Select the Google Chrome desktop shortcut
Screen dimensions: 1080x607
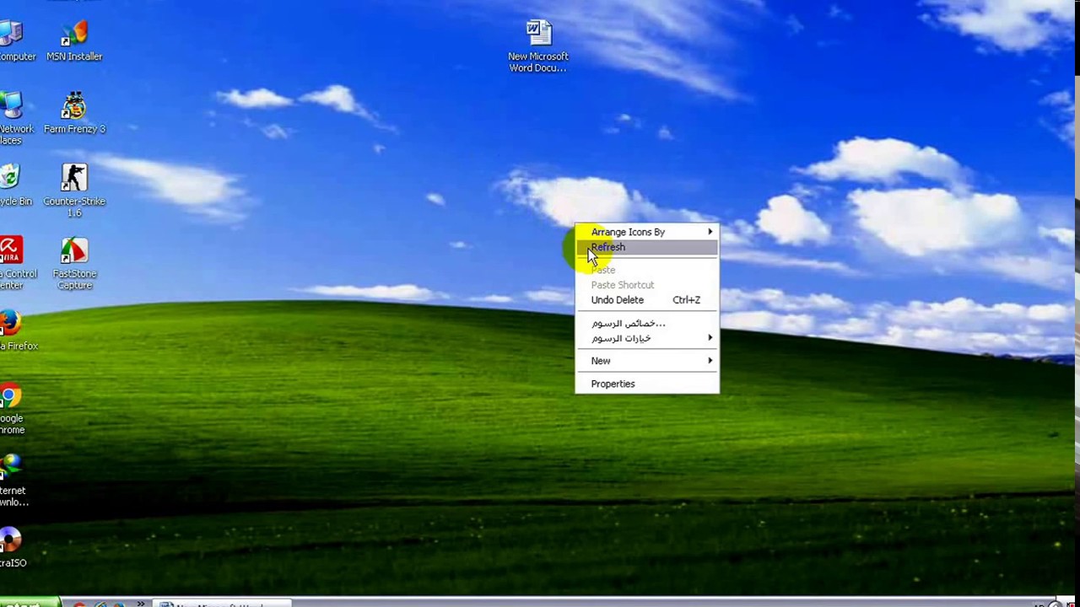tap(12, 409)
